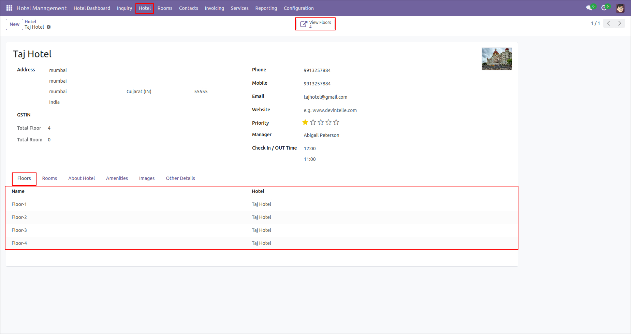Image resolution: width=631 pixels, height=334 pixels.
Task: Click the View Floors stat button
Action: pyautogui.click(x=315, y=24)
